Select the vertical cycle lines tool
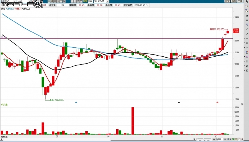 click(247, 61)
